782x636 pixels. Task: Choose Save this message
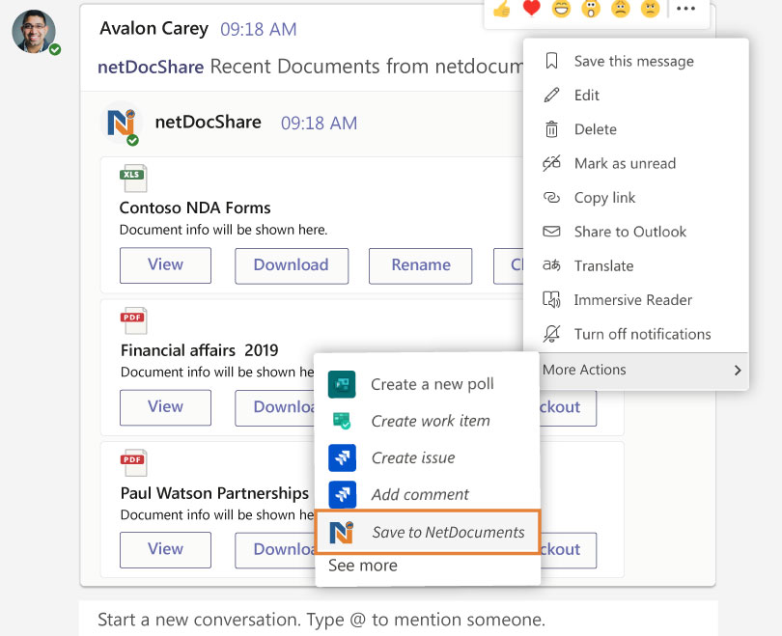tap(636, 61)
